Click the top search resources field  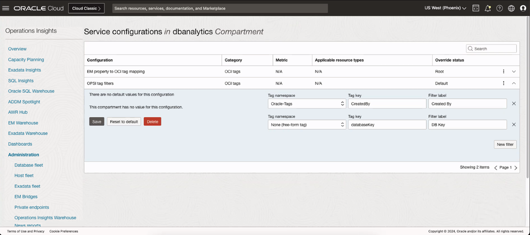(220, 8)
